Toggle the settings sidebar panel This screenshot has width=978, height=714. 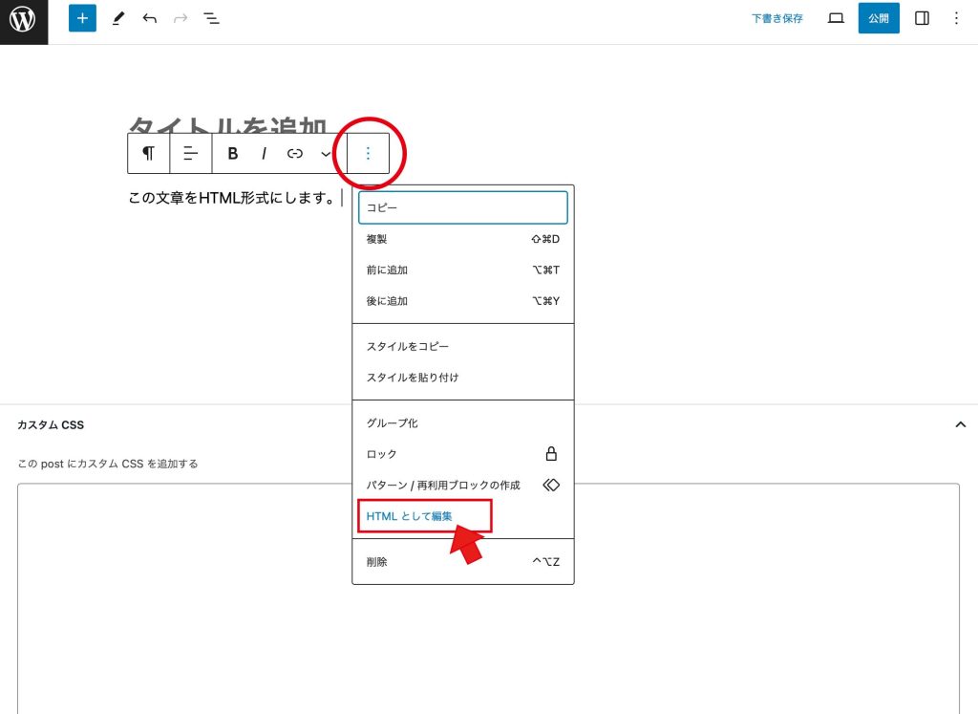pyautogui.click(x=922, y=18)
